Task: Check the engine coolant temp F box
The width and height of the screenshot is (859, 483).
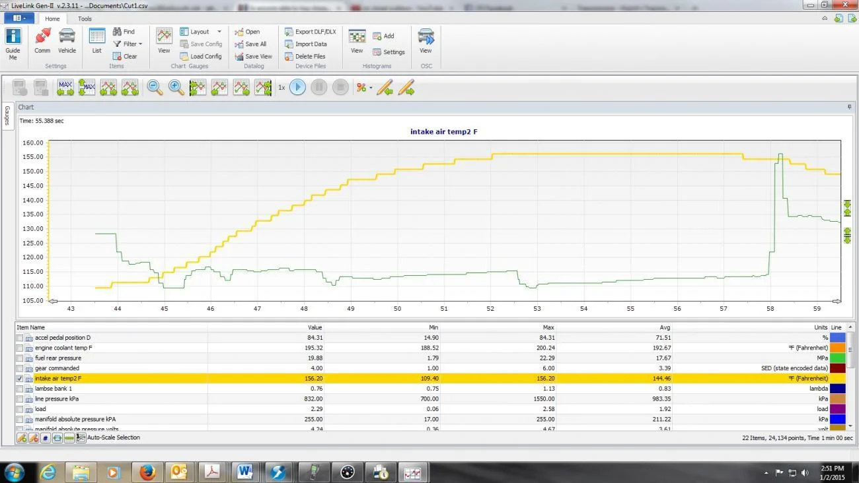Action: pyautogui.click(x=20, y=348)
